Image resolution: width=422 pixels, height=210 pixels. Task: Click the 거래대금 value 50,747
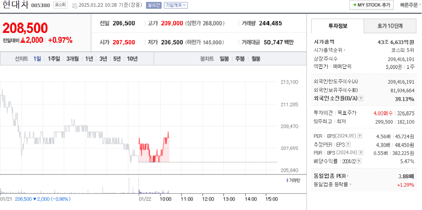(x=273, y=42)
